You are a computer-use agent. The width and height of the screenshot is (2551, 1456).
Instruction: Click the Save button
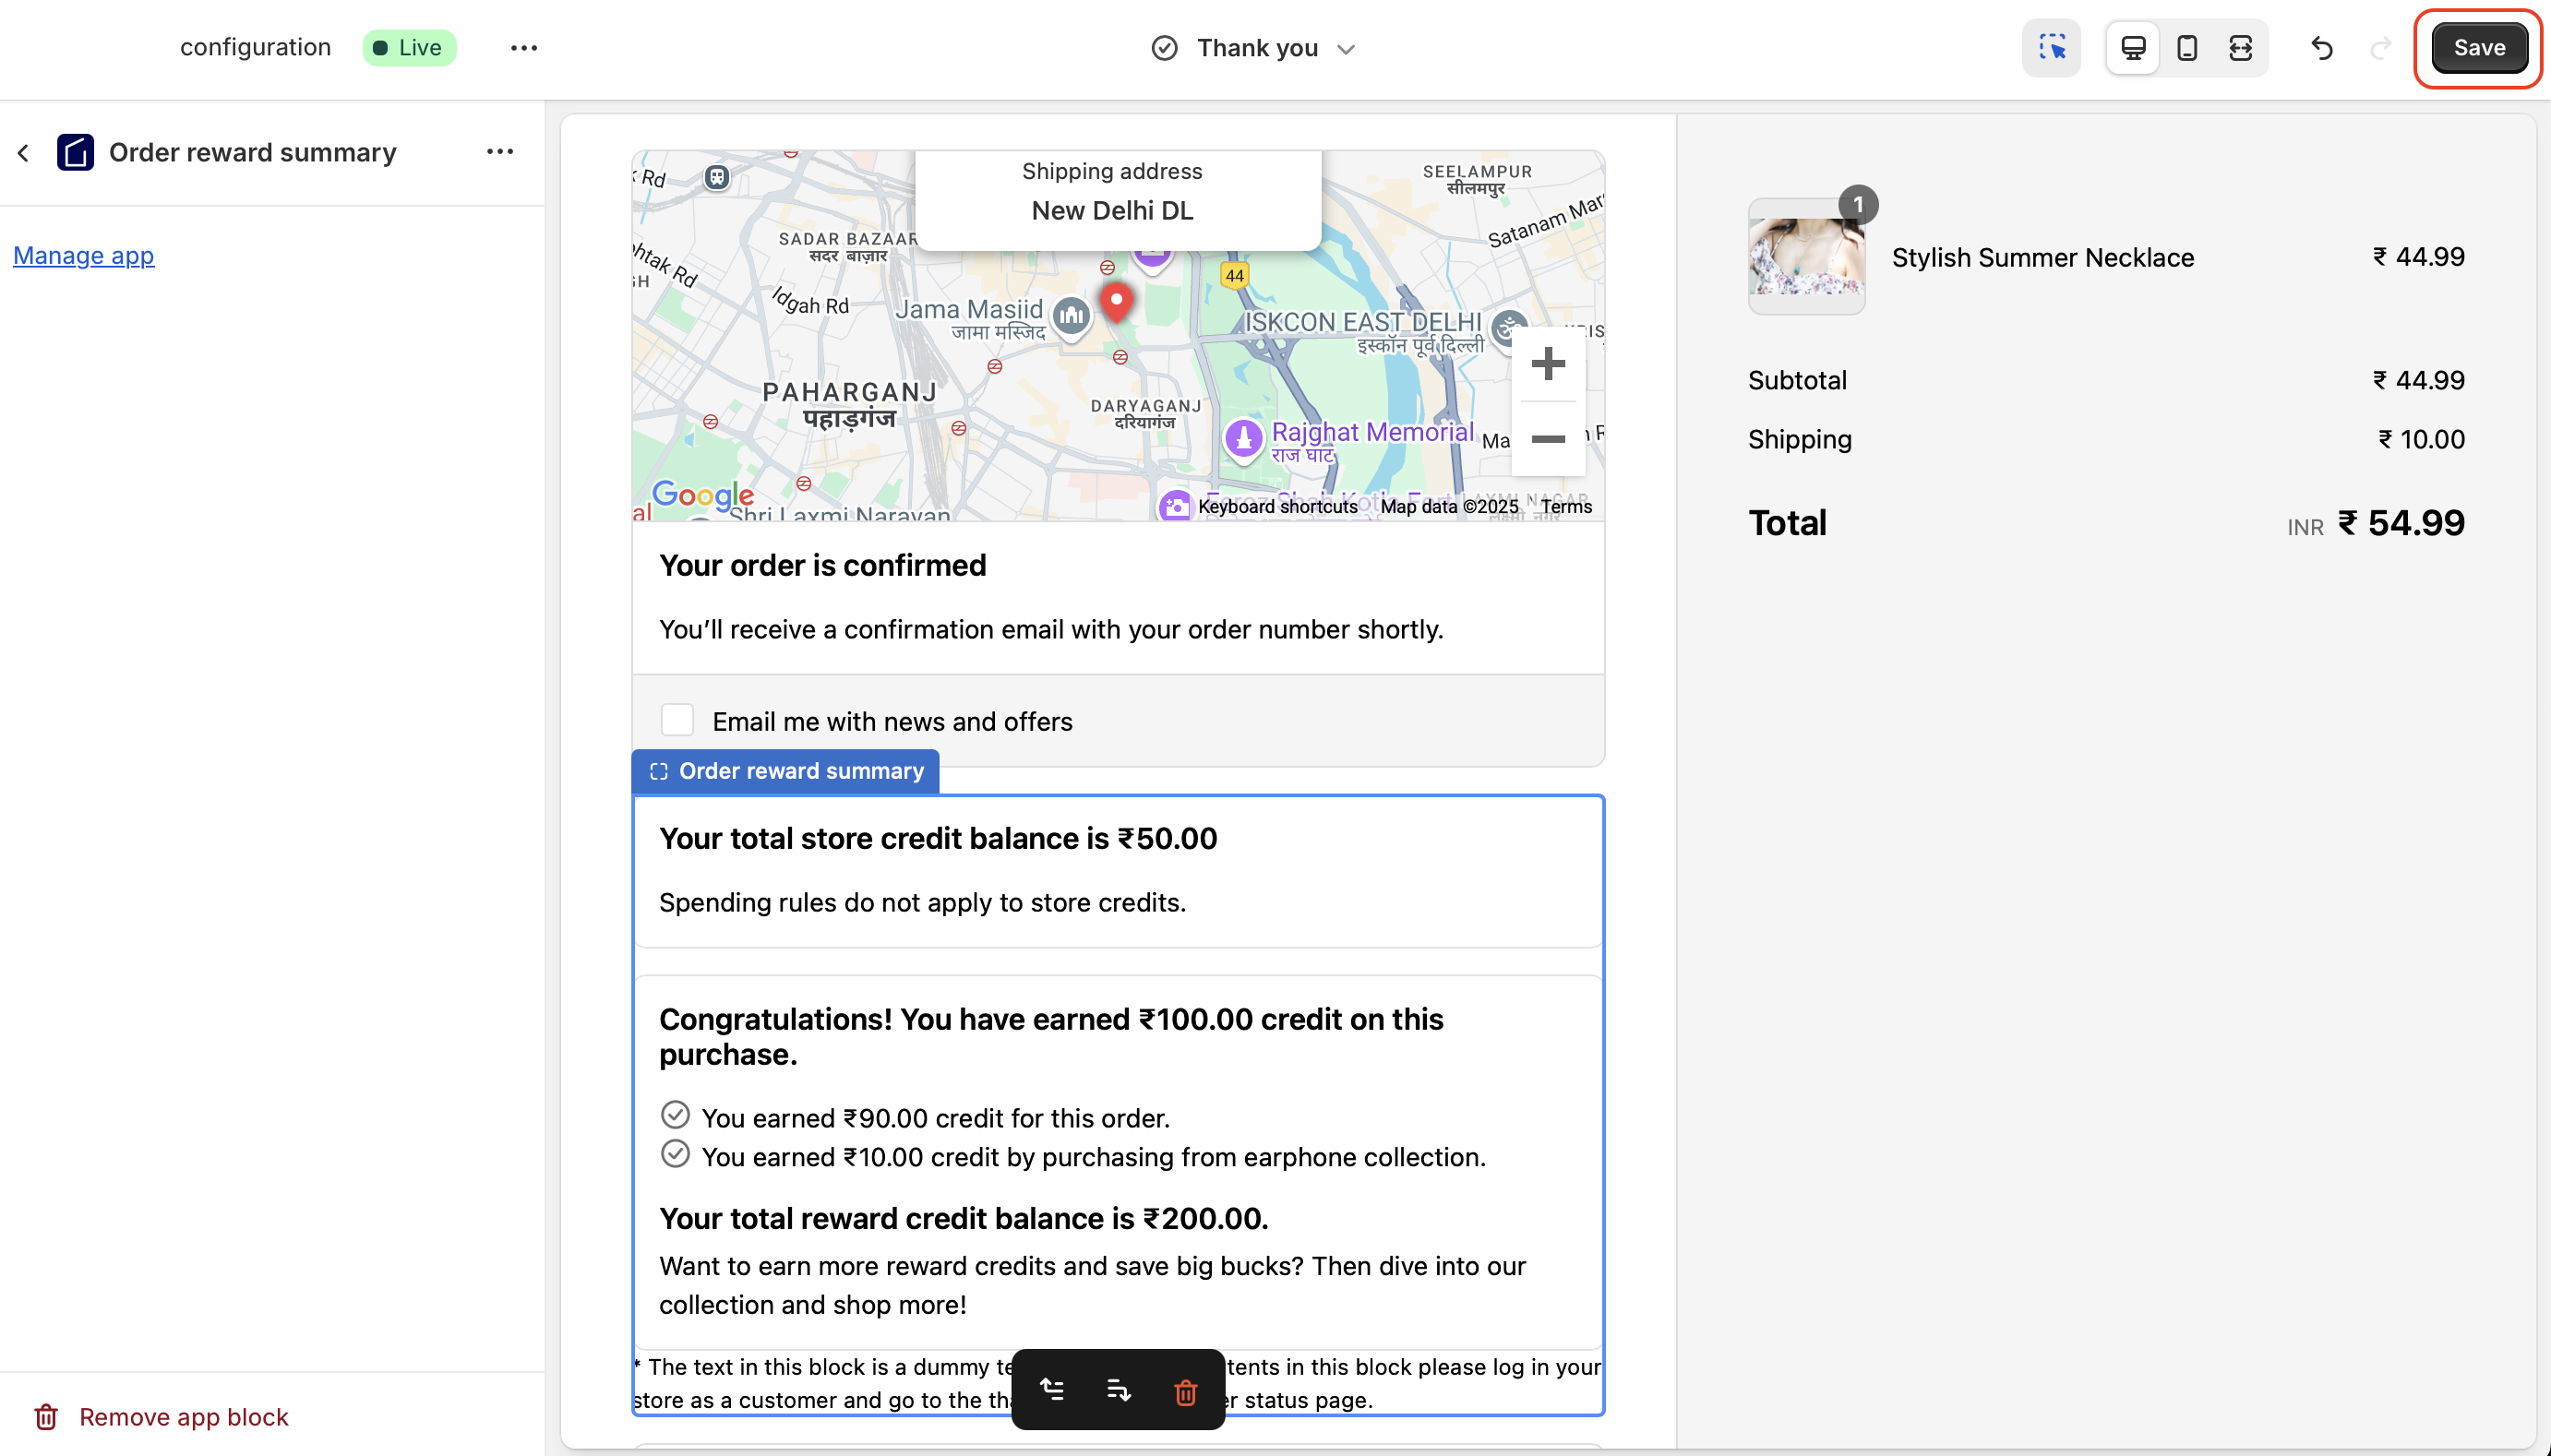2478,48
